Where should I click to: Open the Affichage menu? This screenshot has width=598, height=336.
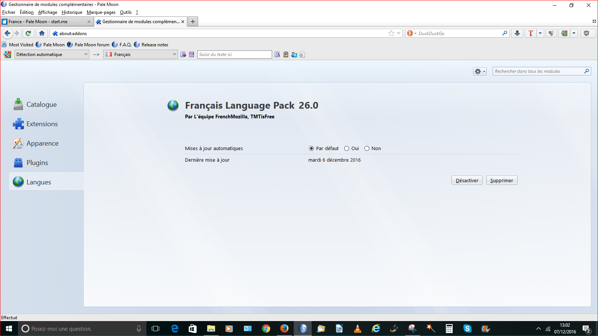47,12
